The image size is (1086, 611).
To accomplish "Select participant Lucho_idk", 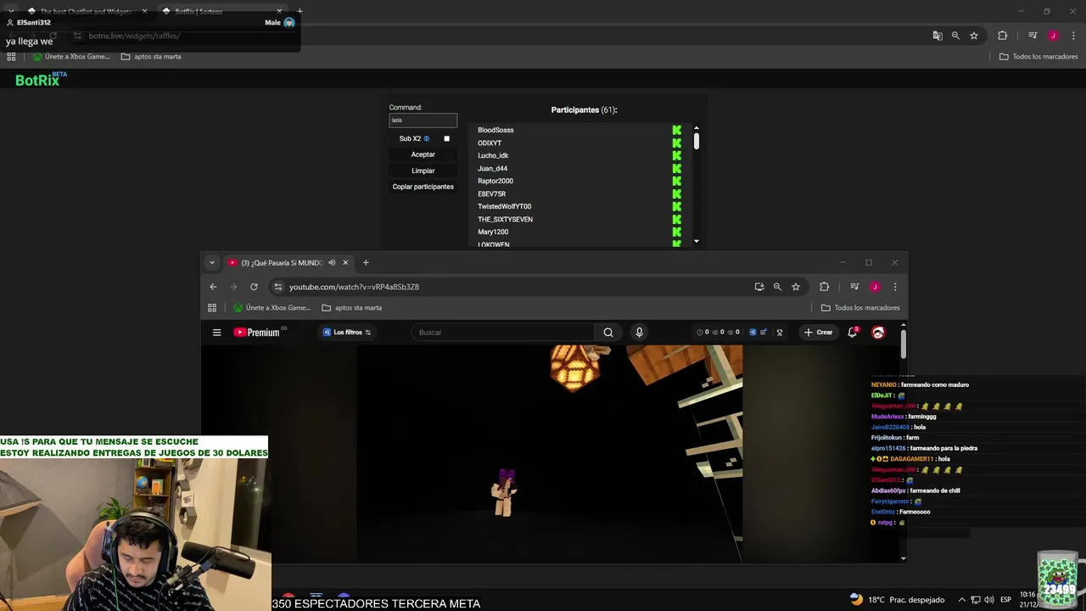I will coord(493,155).
